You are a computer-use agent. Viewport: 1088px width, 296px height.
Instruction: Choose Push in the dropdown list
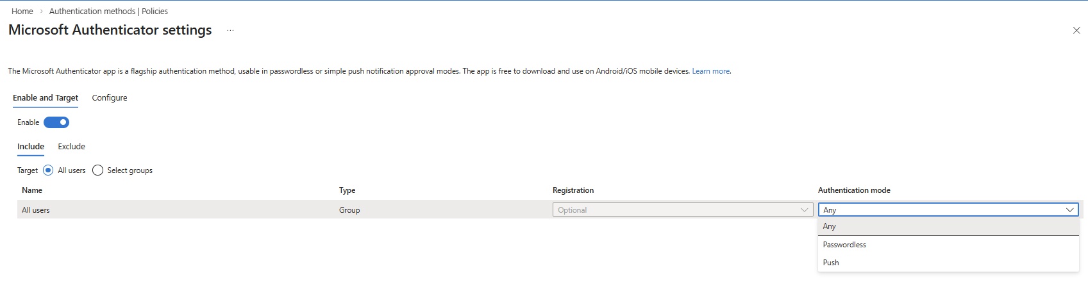point(831,263)
